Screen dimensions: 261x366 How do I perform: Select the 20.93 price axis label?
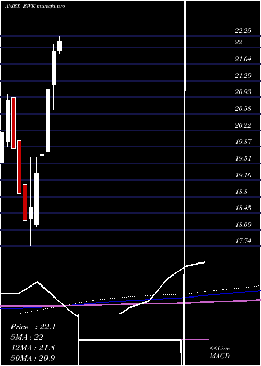pyautogui.click(x=243, y=92)
